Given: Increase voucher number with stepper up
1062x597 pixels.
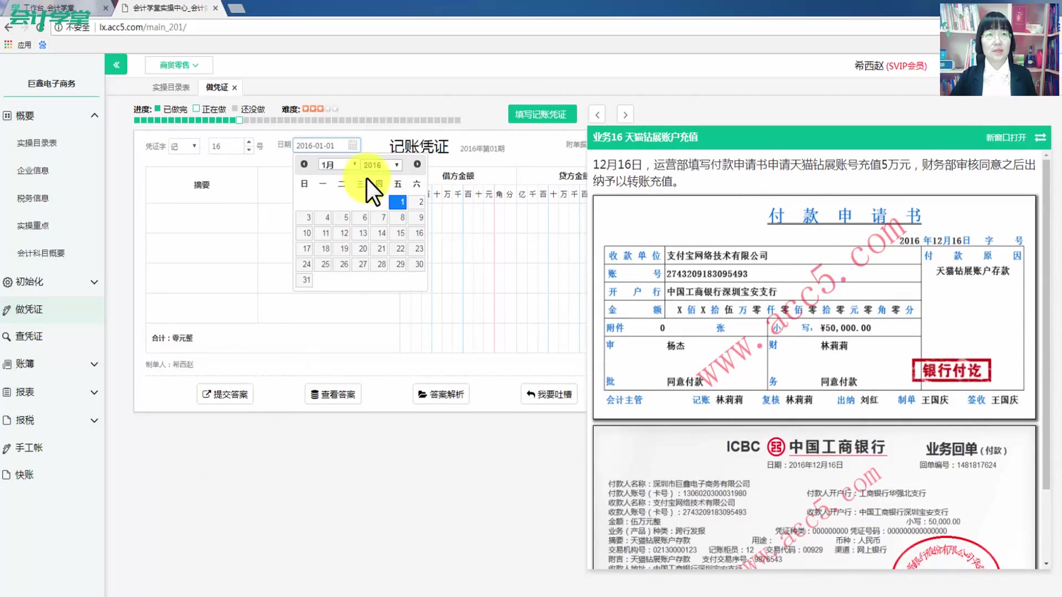Looking at the screenshot, I should (249, 142).
